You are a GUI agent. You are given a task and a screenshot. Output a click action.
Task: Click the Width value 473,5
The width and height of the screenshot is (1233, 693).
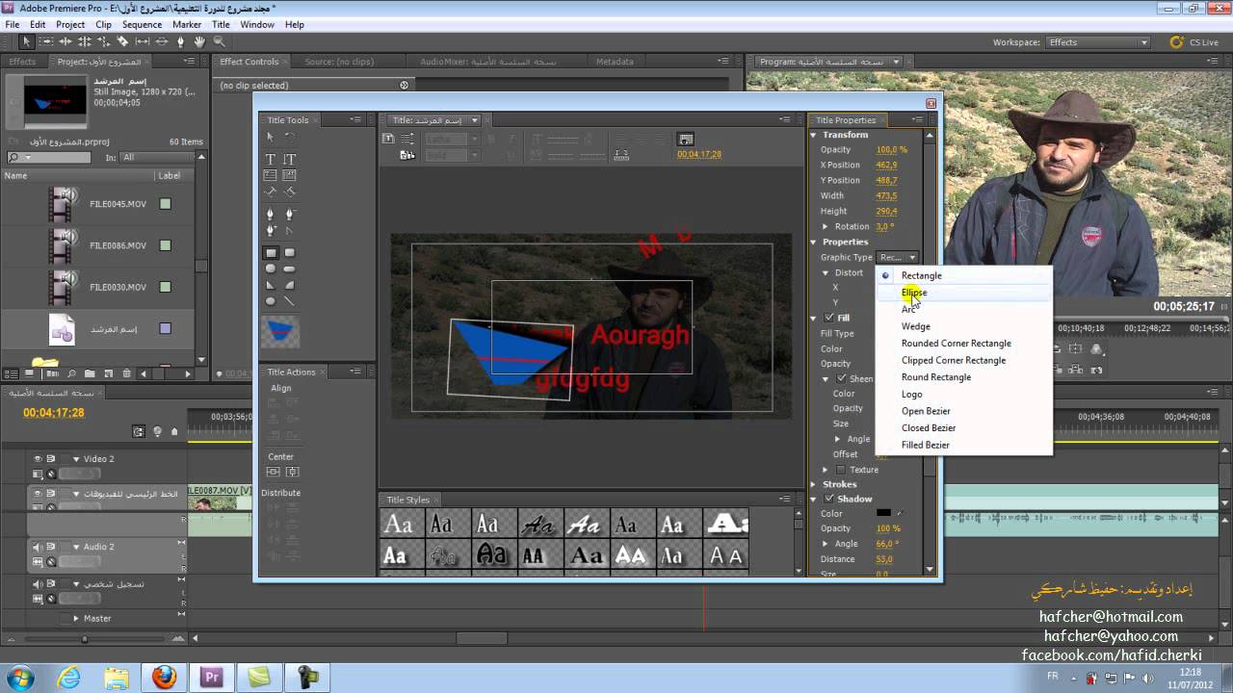pos(886,195)
